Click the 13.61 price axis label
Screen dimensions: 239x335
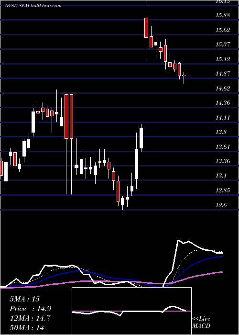coord(223,146)
